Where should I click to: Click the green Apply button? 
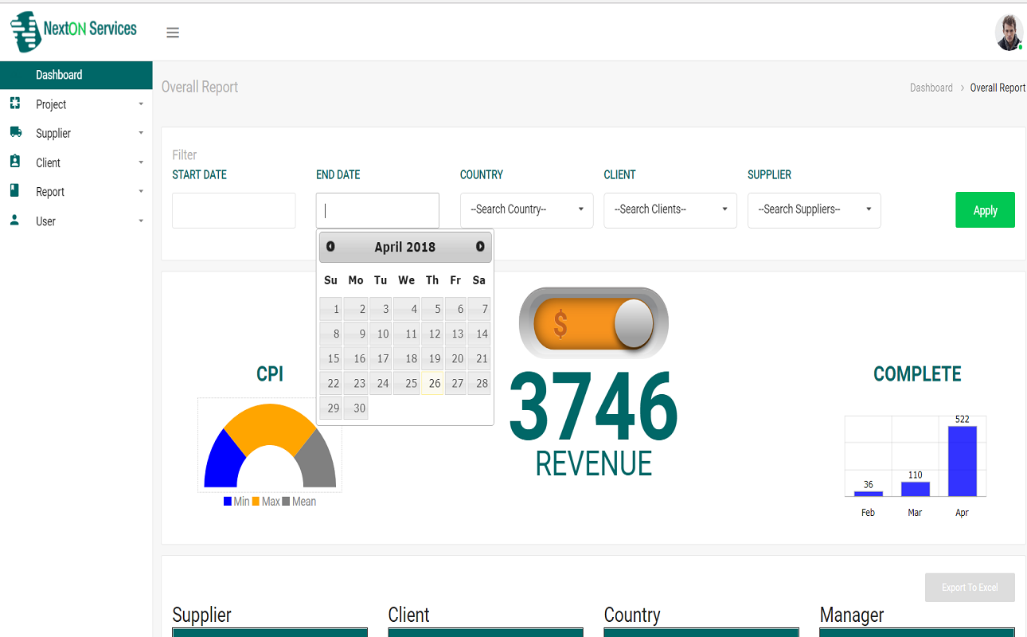pos(985,210)
